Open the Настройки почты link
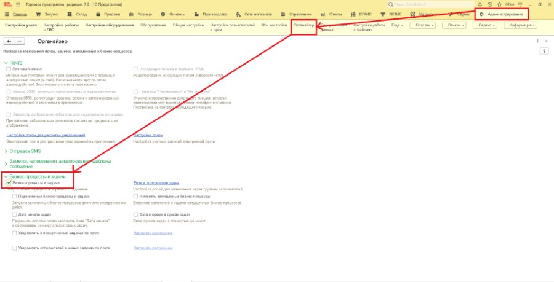Image resolution: width=554 pixels, height=282 pixels. click(148, 135)
